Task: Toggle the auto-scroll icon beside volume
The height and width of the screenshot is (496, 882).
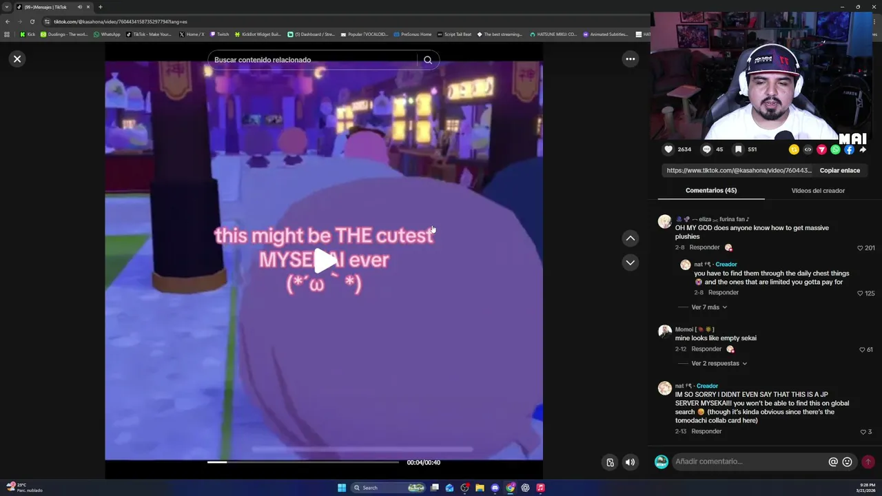Action: click(x=610, y=462)
